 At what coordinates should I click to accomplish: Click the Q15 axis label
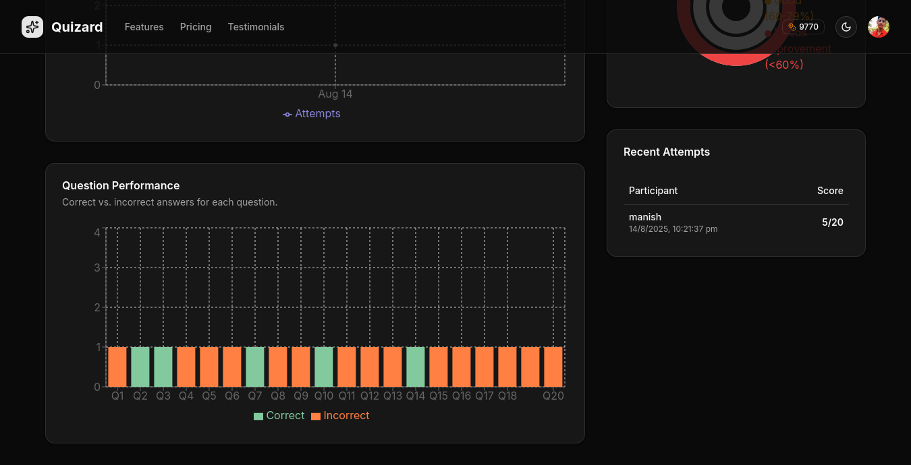pyautogui.click(x=439, y=396)
